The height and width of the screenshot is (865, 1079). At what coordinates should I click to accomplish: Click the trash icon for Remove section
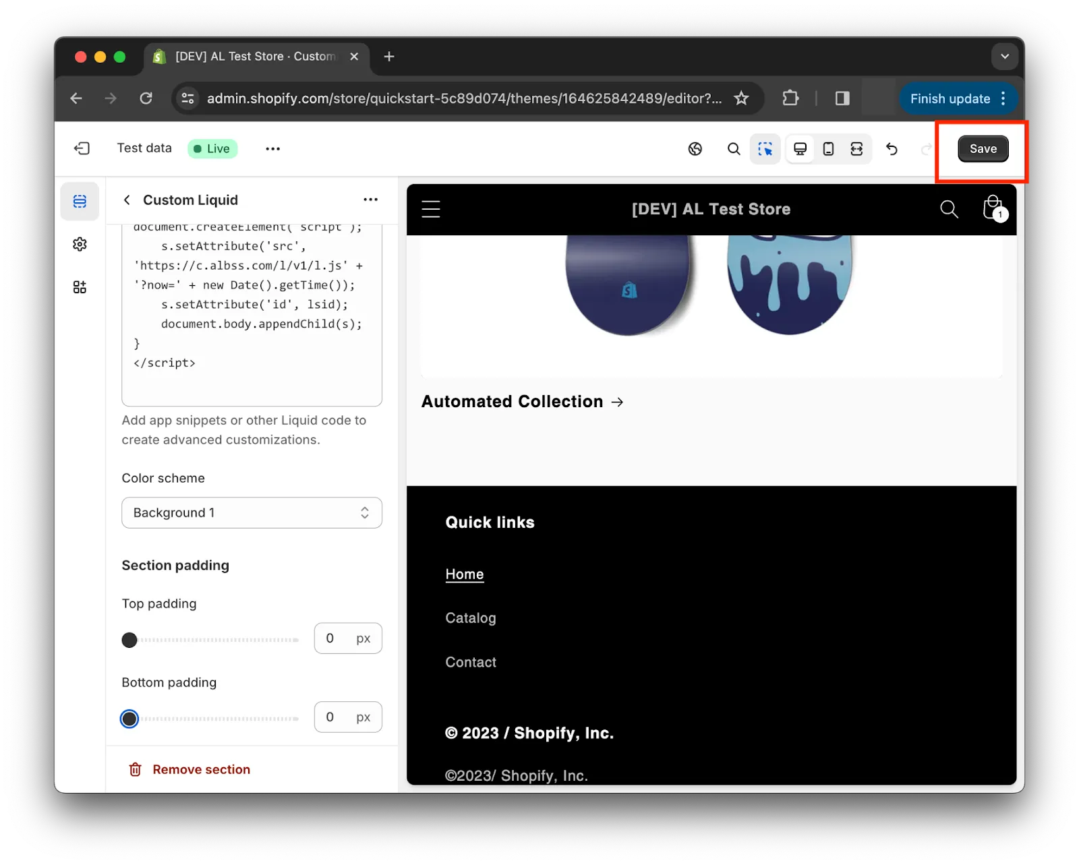(136, 769)
